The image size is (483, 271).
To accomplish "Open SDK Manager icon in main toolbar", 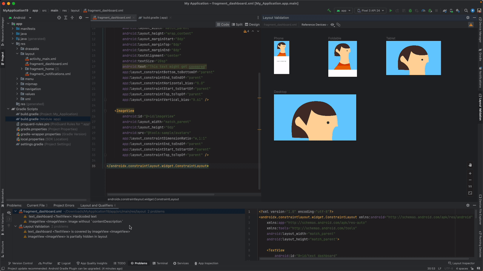I will [457, 11].
